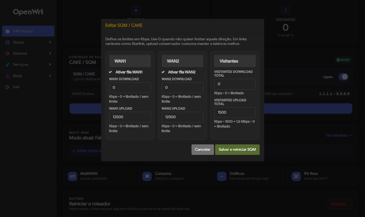Click the Sistema gear icon
This screenshot has height=217, width=365.
8,54
